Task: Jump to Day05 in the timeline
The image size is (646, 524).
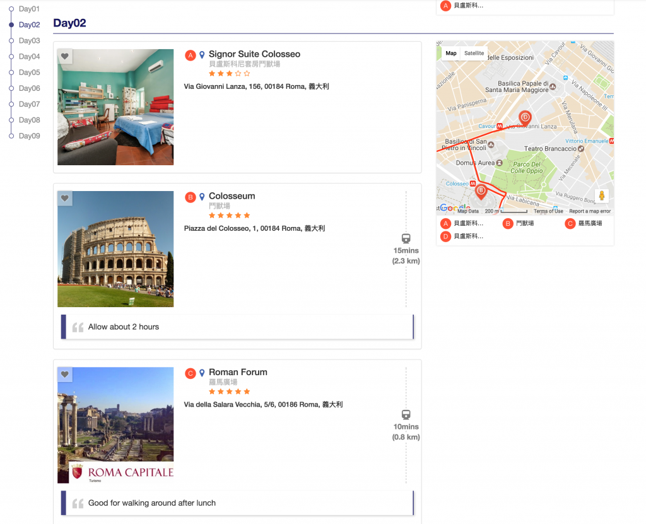Action: point(29,73)
